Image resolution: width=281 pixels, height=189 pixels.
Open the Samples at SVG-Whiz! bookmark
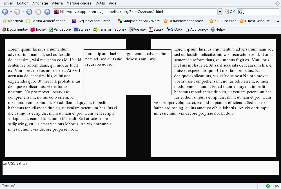click(139, 21)
